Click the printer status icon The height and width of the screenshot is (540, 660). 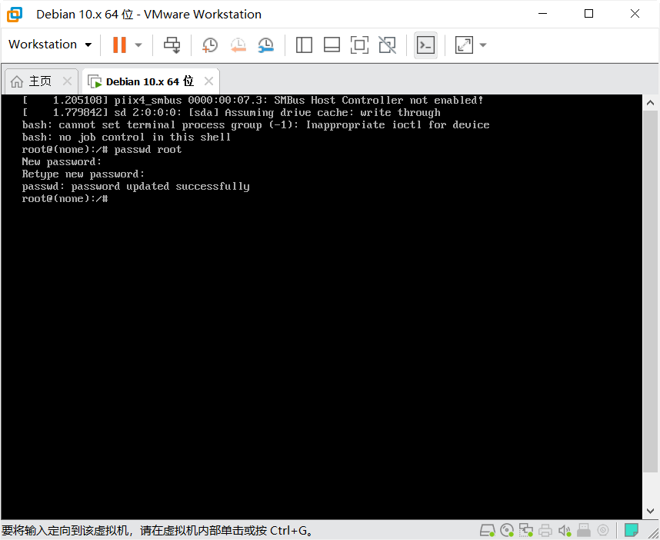[545, 530]
